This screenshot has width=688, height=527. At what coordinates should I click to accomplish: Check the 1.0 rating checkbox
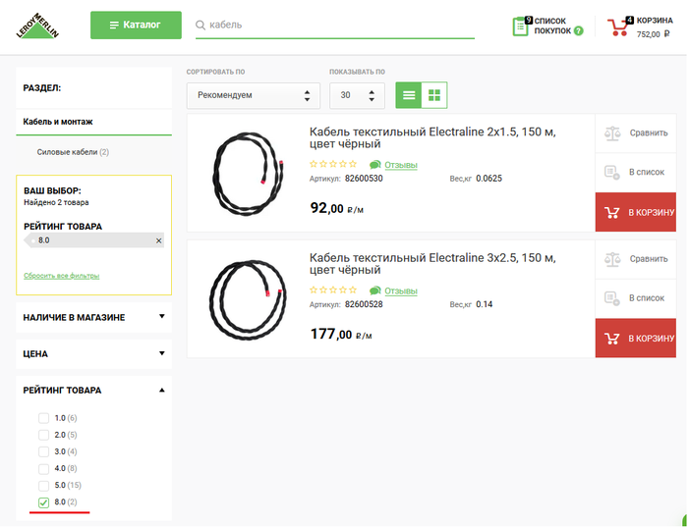[43, 418]
